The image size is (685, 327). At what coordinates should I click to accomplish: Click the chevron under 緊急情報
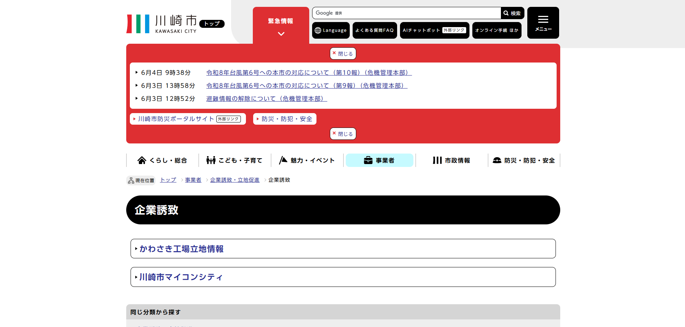click(x=281, y=34)
